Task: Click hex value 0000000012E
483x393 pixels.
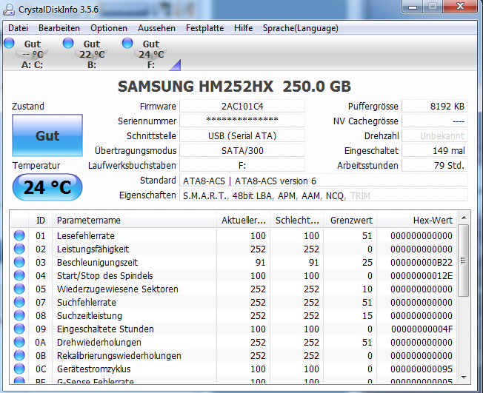Action: pyautogui.click(x=422, y=276)
